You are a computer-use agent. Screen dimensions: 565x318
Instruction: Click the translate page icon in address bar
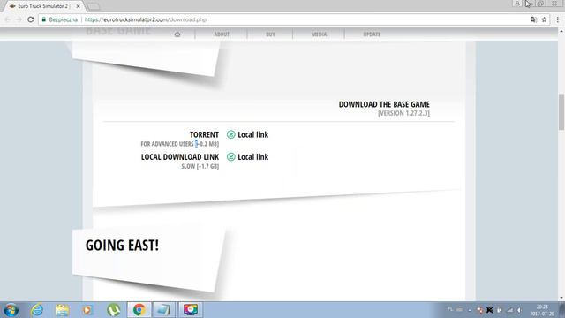coord(533,19)
